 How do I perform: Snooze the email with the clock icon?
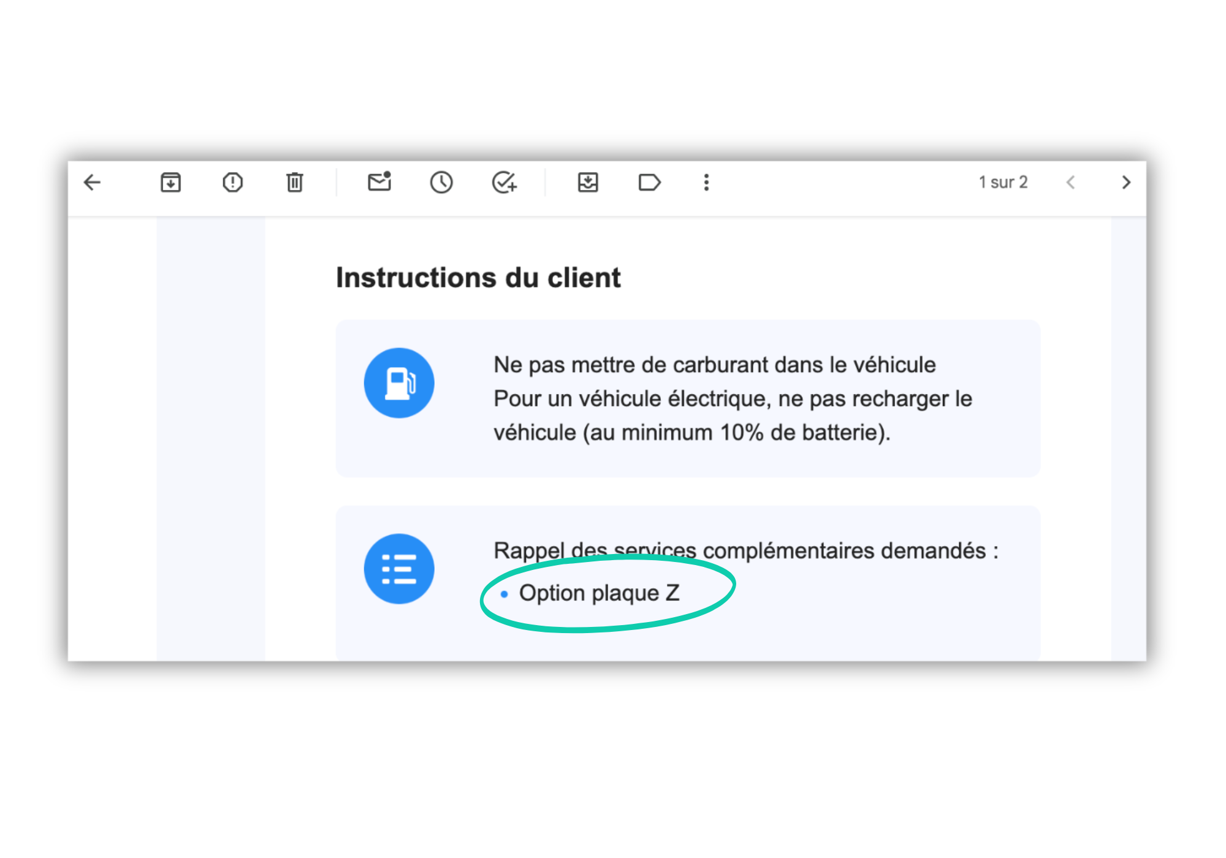click(x=441, y=182)
